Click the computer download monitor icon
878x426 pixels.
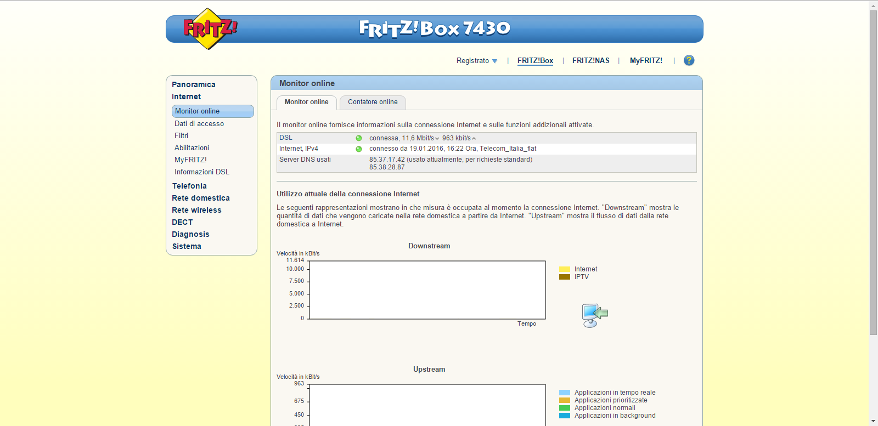594,315
